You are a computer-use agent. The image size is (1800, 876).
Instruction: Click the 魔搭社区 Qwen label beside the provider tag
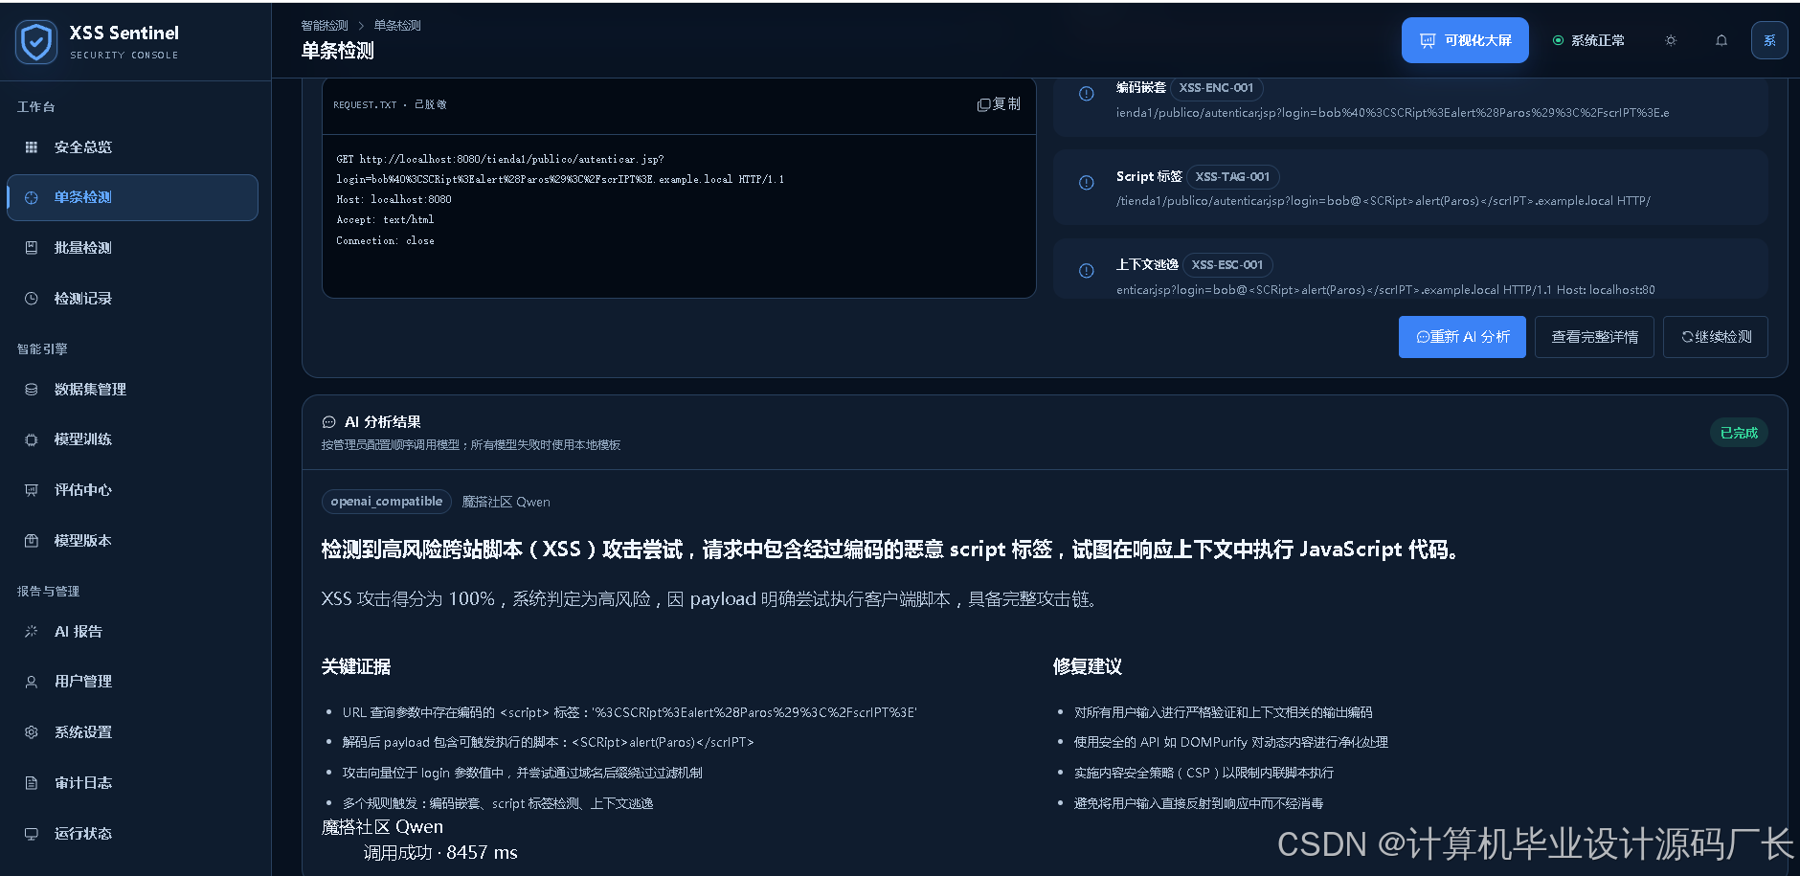[x=506, y=502]
